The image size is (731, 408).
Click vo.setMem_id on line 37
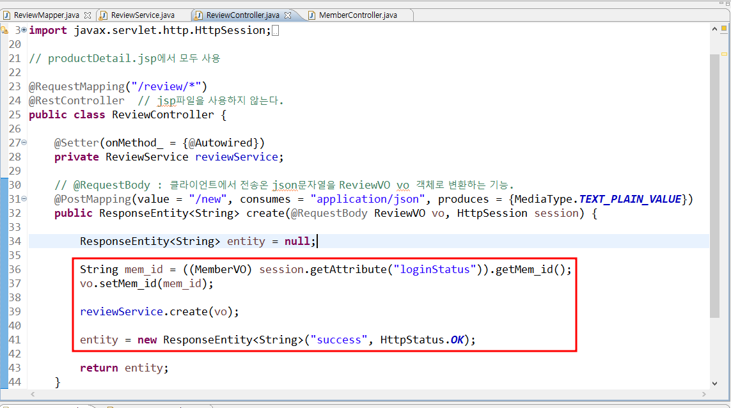[x=118, y=283]
